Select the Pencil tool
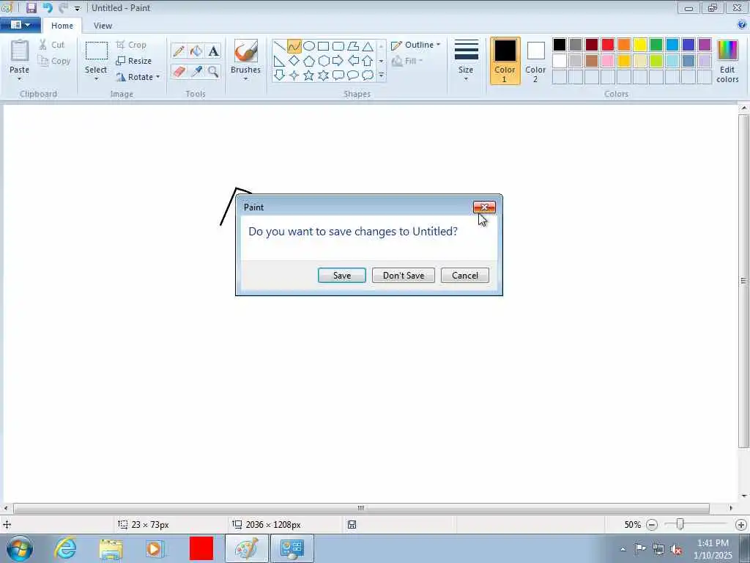Viewport: 750px width, 563px height. pyautogui.click(x=179, y=51)
